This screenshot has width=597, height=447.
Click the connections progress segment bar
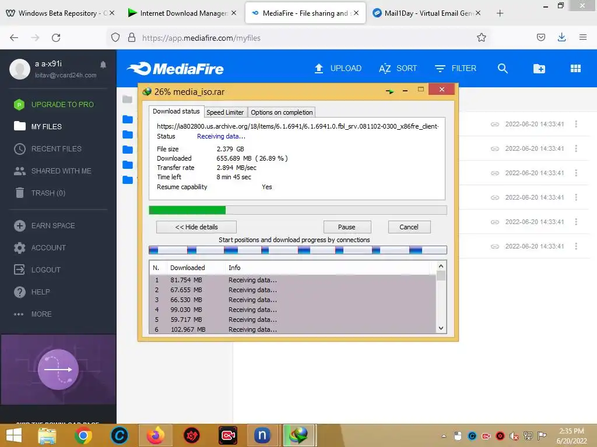pyautogui.click(x=298, y=250)
